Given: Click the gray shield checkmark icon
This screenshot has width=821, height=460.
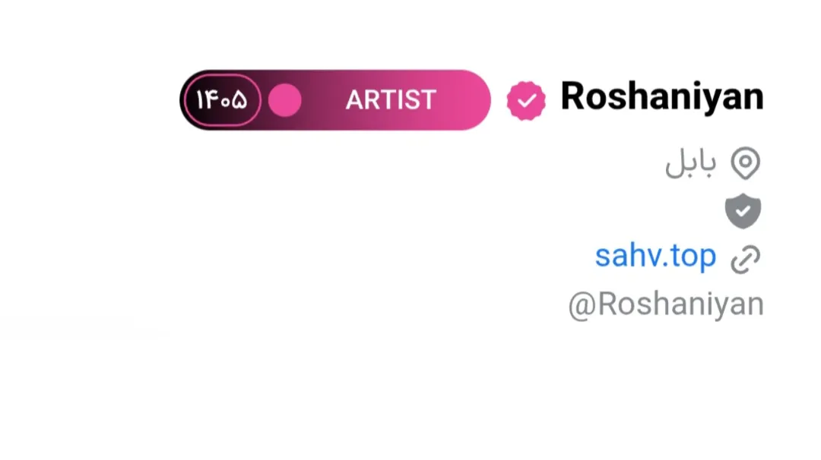Looking at the screenshot, I should pos(743,211).
